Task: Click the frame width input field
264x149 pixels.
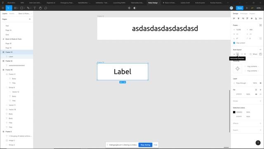Action: pyautogui.click(x=238, y=34)
